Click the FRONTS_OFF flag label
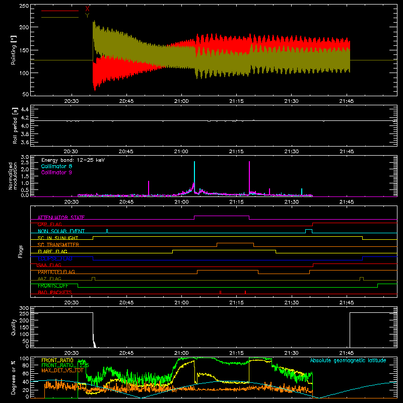 53,286
